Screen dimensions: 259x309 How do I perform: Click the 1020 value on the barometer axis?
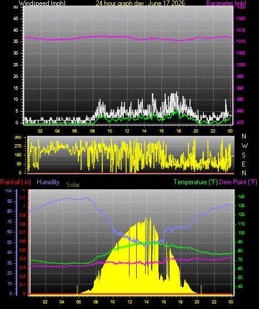[241, 18]
